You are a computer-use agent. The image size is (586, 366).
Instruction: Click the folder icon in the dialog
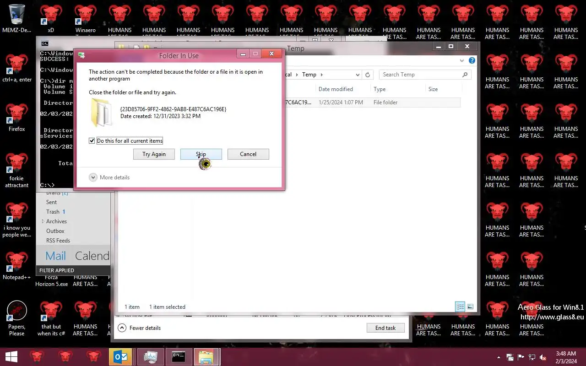pyautogui.click(x=101, y=113)
